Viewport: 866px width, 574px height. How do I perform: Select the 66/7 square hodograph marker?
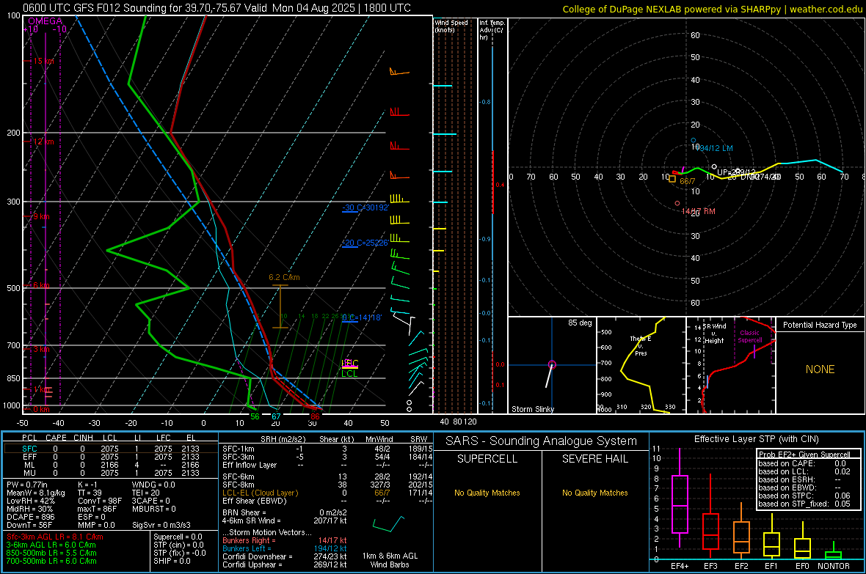(672, 178)
